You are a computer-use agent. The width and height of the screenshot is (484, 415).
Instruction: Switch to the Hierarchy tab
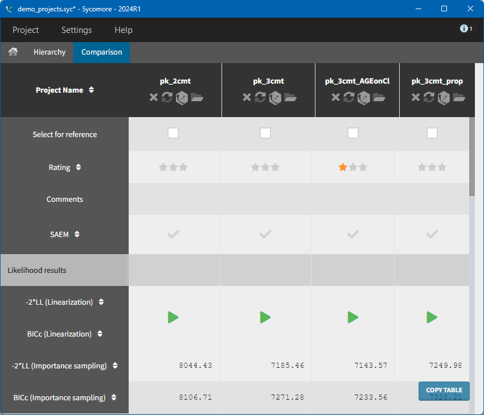(50, 52)
